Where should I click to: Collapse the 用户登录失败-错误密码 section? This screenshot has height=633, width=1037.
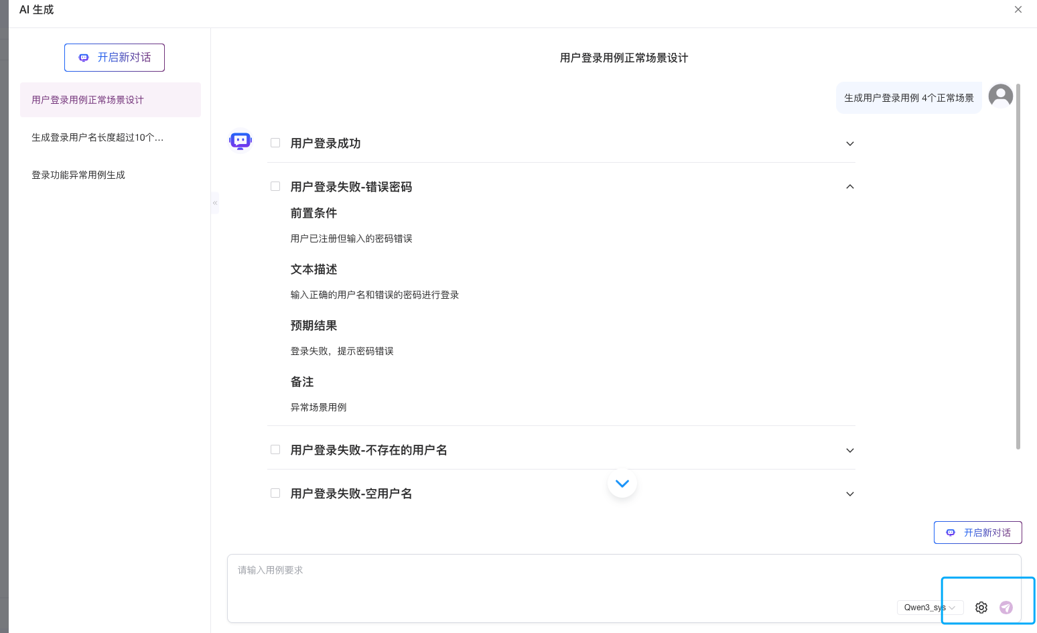tap(850, 187)
